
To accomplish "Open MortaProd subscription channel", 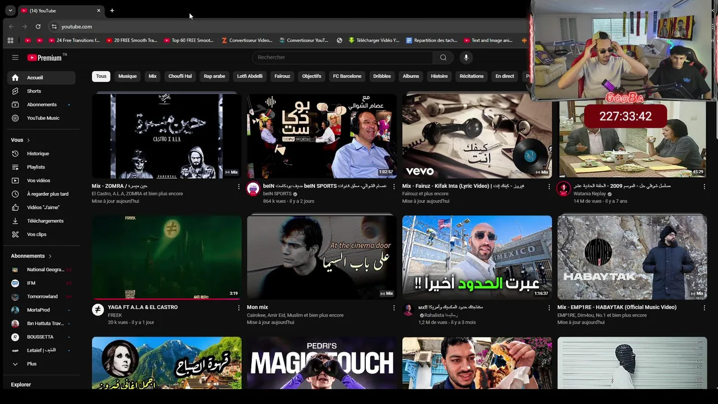I will pyautogui.click(x=41, y=310).
